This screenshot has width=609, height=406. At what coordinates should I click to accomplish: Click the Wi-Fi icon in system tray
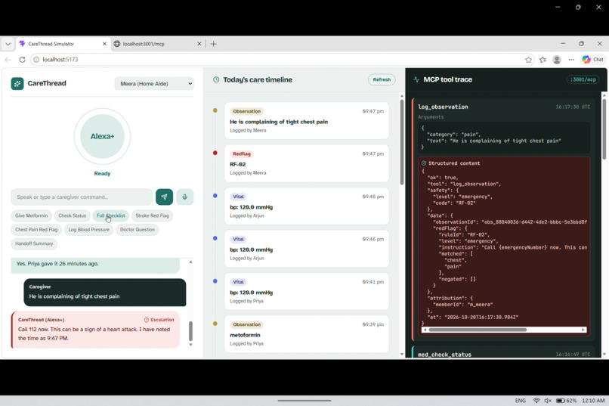536,401
